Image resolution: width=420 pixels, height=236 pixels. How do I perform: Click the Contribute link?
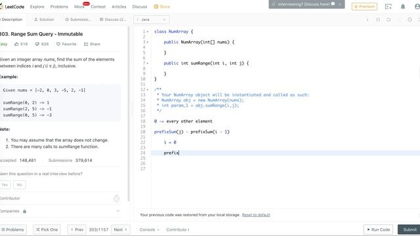coord(178,229)
